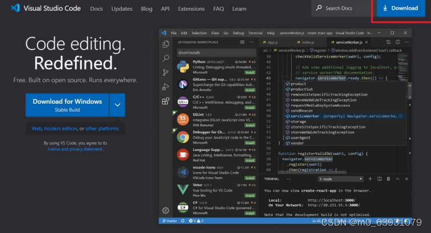Install the Vetur extension

pos(250,195)
